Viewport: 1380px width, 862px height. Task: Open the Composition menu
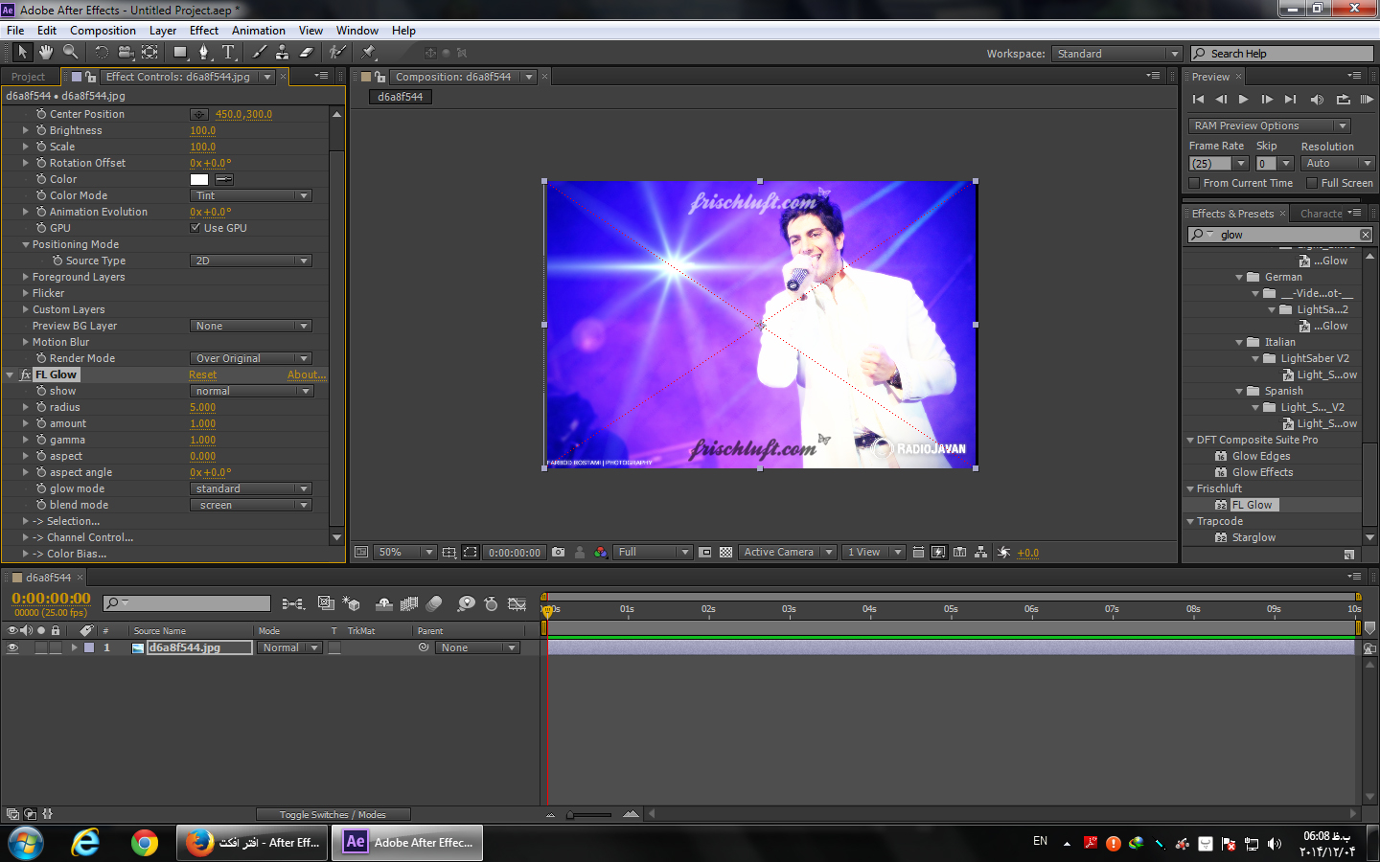103,31
